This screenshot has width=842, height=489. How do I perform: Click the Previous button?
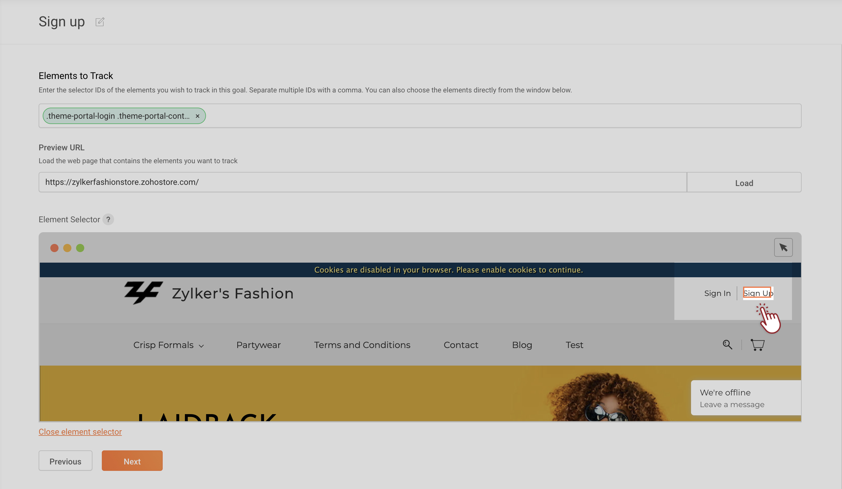coord(65,461)
